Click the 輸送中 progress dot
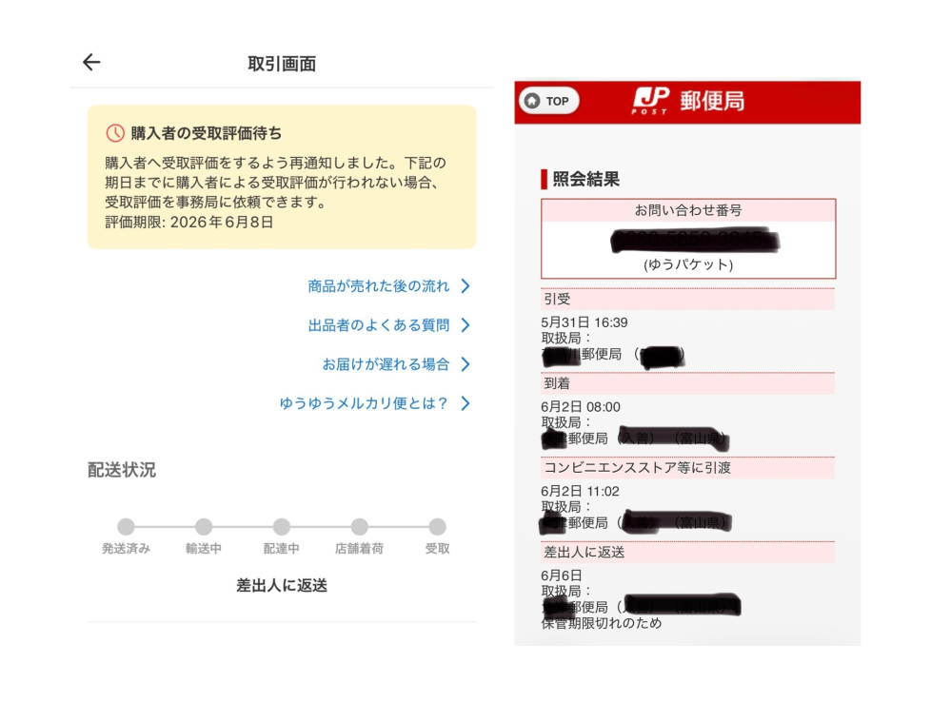 tap(204, 526)
